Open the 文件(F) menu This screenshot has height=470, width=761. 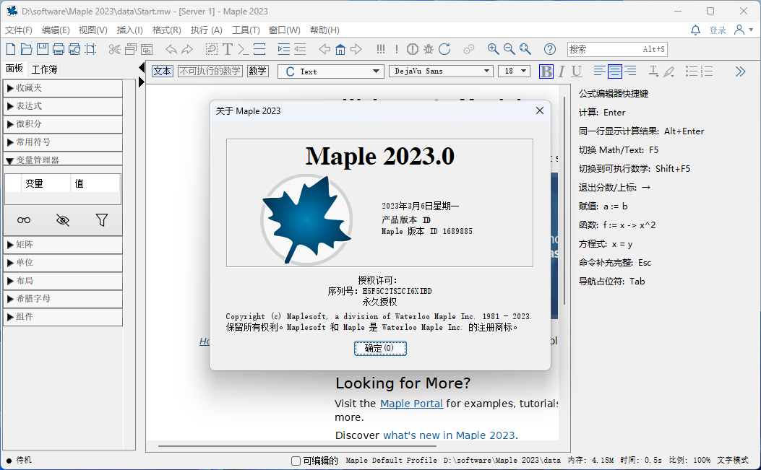coord(19,30)
